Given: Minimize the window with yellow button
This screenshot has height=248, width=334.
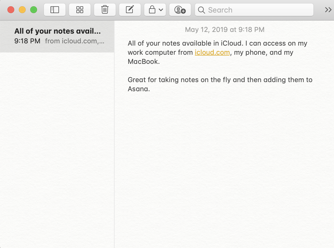Looking at the screenshot, I should pyautogui.click(x=22, y=10).
